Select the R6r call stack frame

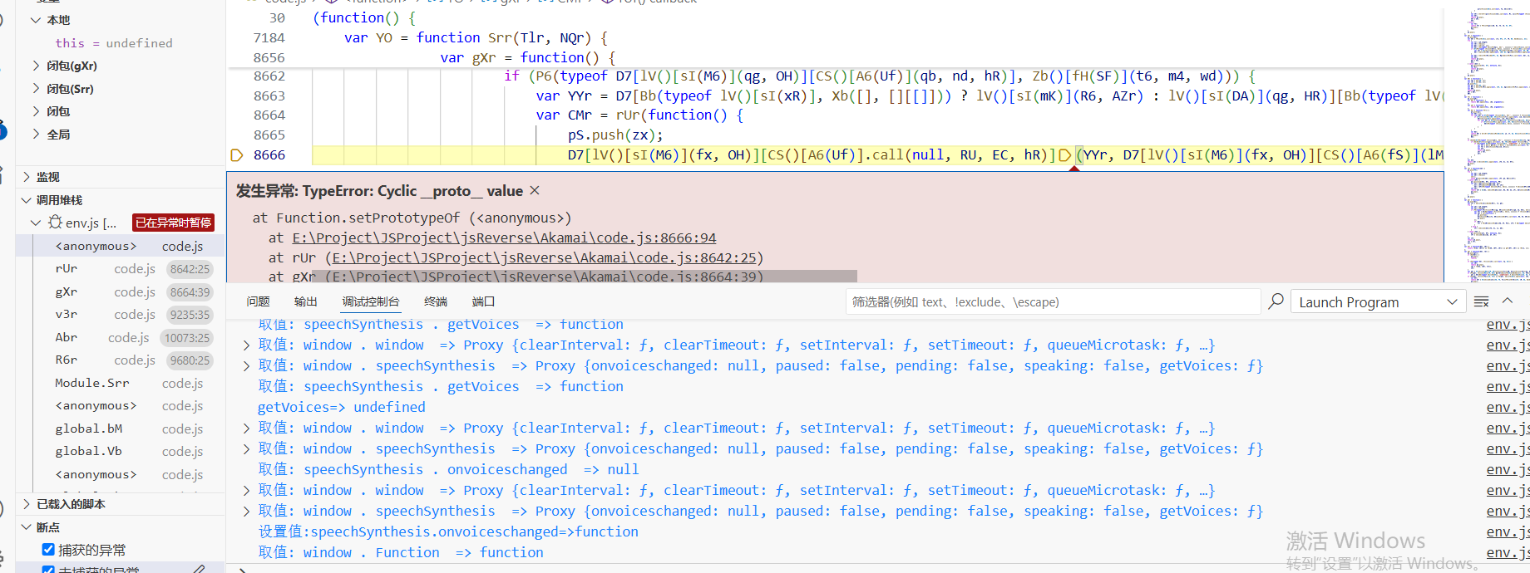coord(121,360)
